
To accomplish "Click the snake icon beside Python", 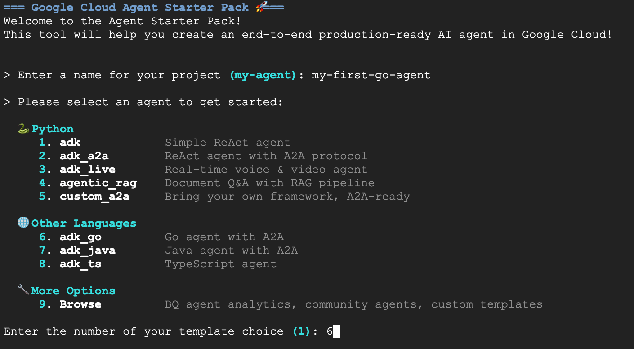I will (x=23, y=129).
